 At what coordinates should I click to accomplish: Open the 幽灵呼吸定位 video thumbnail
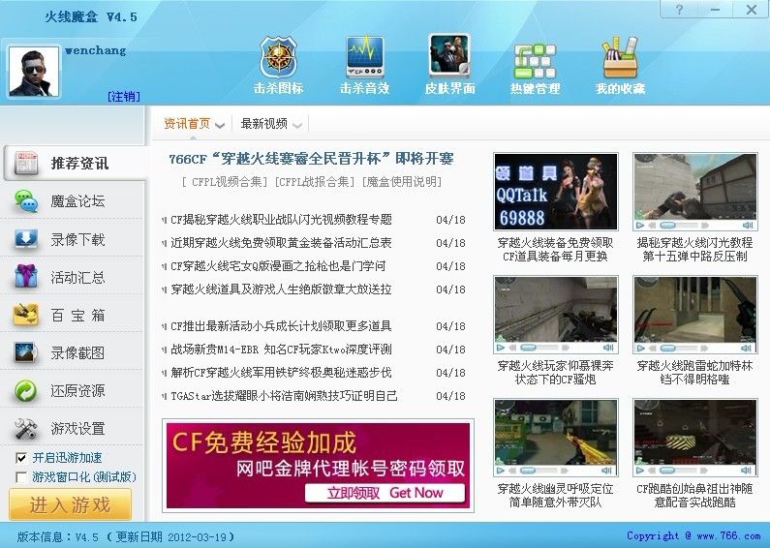point(555,438)
